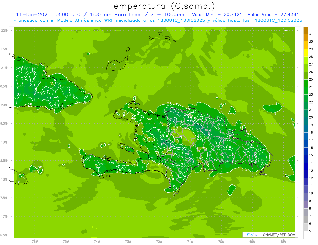
Task: Click the "28" colorbar scale label
Action: coord(311,57)
